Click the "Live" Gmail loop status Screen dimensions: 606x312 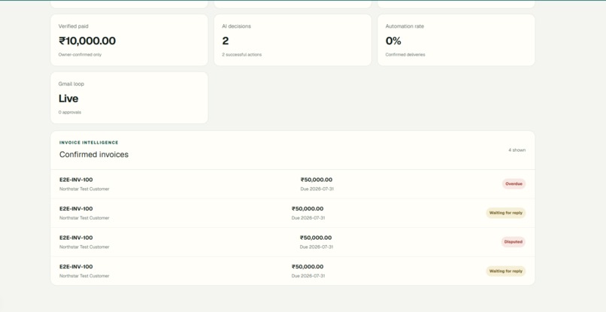[x=68, y=98]
